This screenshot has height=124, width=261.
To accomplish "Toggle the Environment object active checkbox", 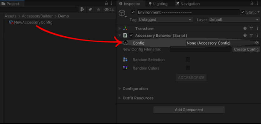I will (133, 12).
